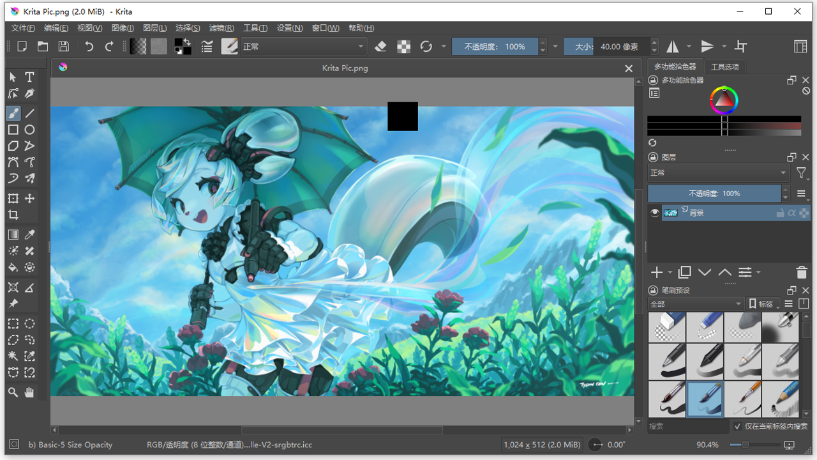Viewport: 817px width, 460px height.
Task: Expand the 全部 brush tag dropdown
Action: pyautogui.click(x=696, y=304)
